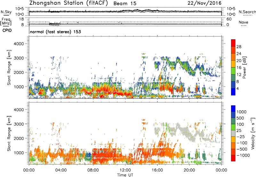Click the 'Beam 15' label

tap(125, 4)
